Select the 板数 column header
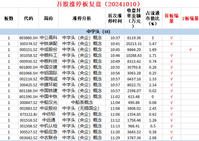This screenshot has width=199, height=141. click(x=9, y=18)
